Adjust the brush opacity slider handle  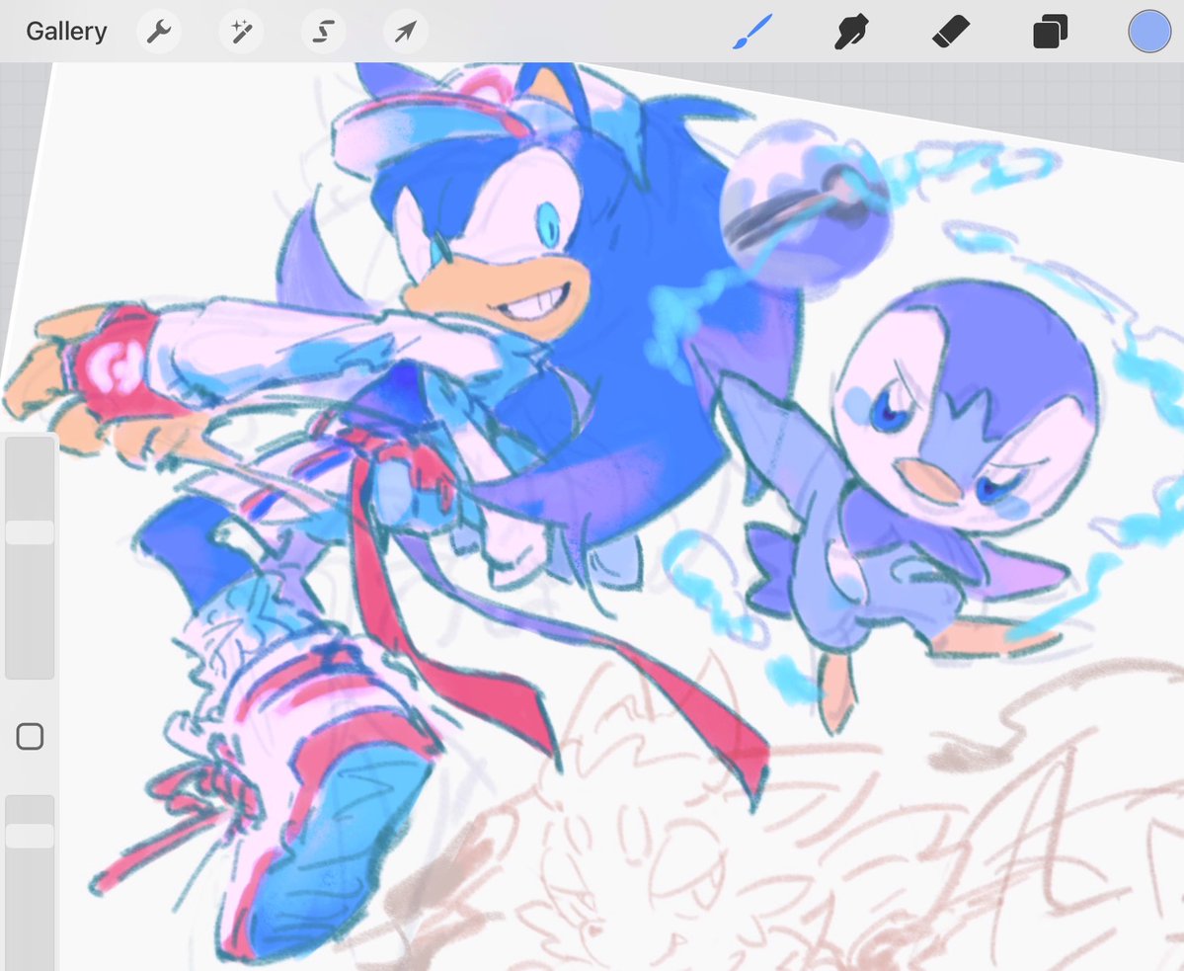[x=30, y=836]
